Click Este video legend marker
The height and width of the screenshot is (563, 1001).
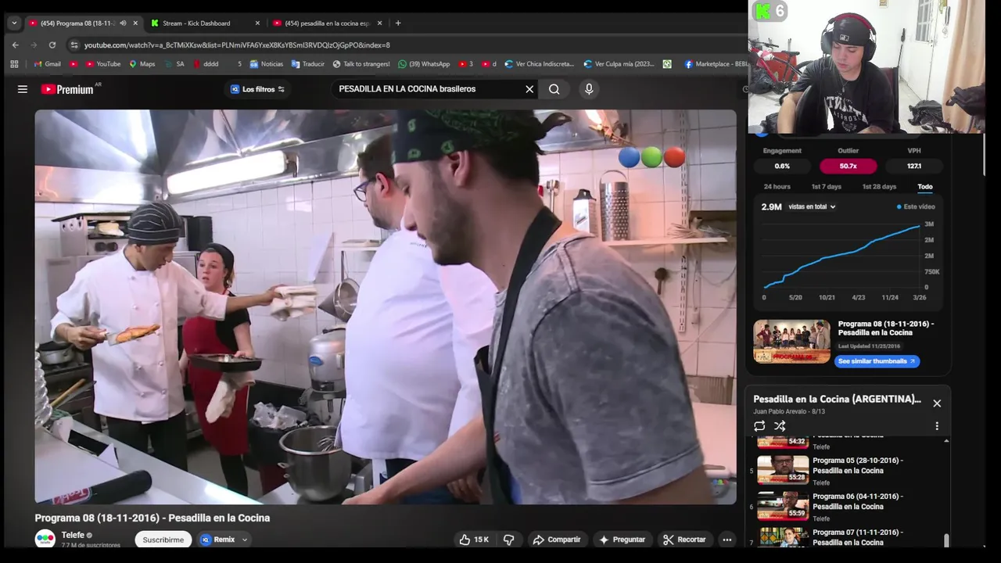(916, 207)
